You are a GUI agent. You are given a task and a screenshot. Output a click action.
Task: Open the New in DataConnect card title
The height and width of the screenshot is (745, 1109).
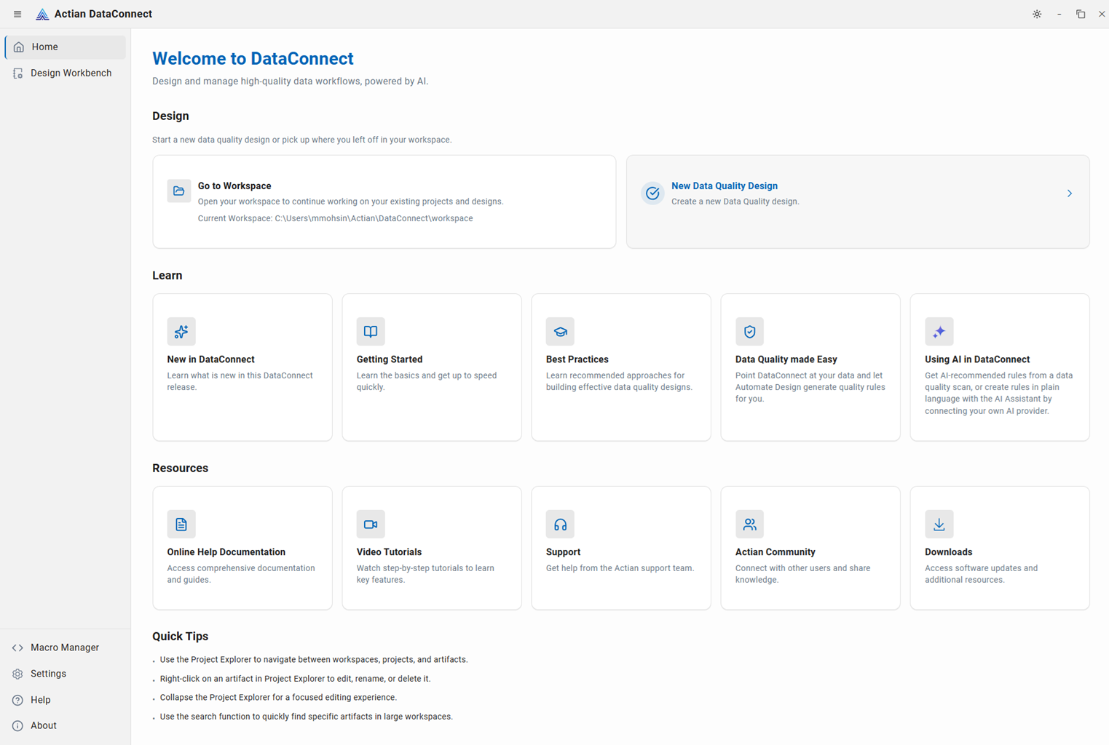coord(210,359)
